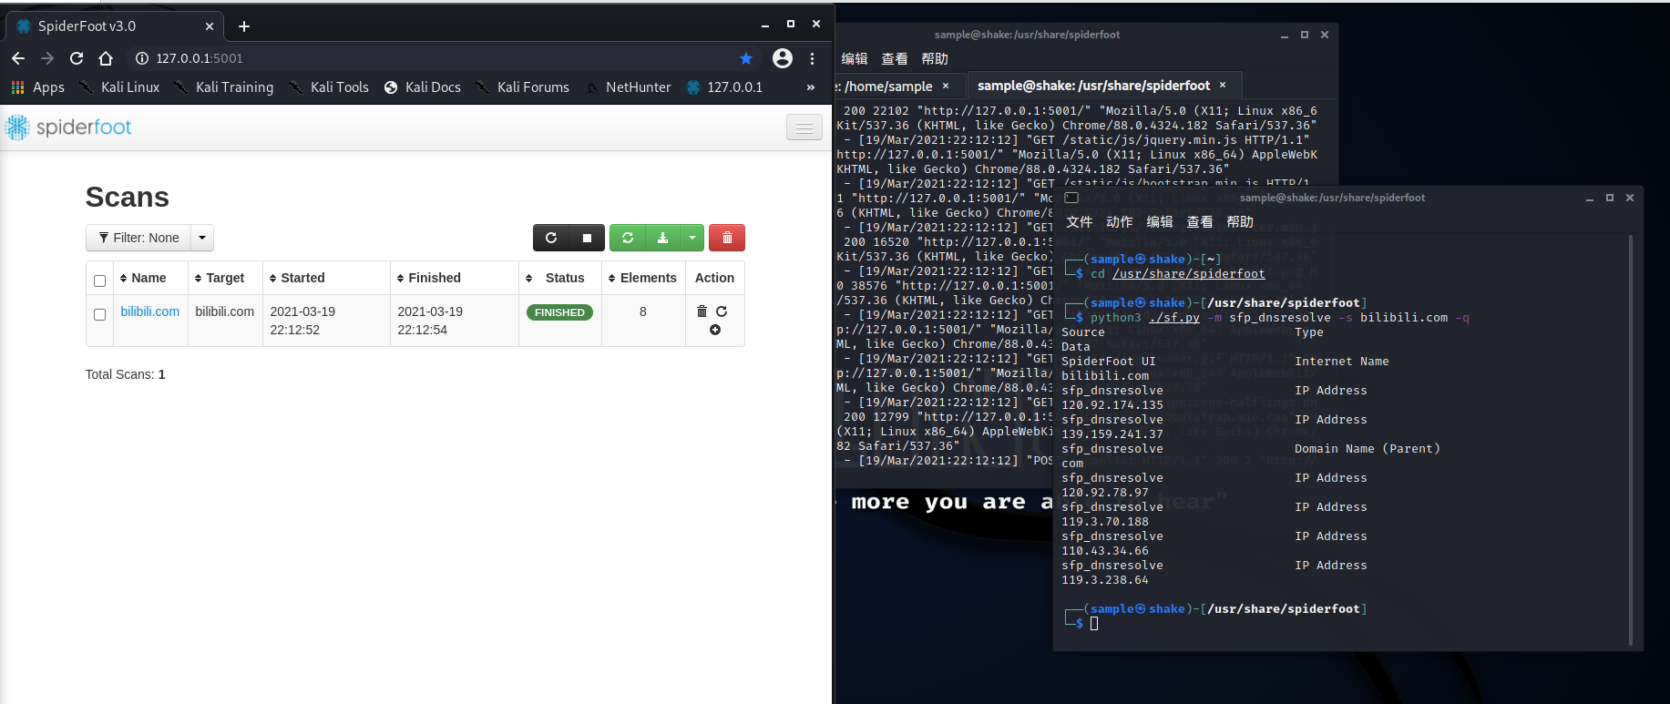1670x704 pixels.
Task: Click the front terminal vertical scrollbar
Action: click(1630, 441)
